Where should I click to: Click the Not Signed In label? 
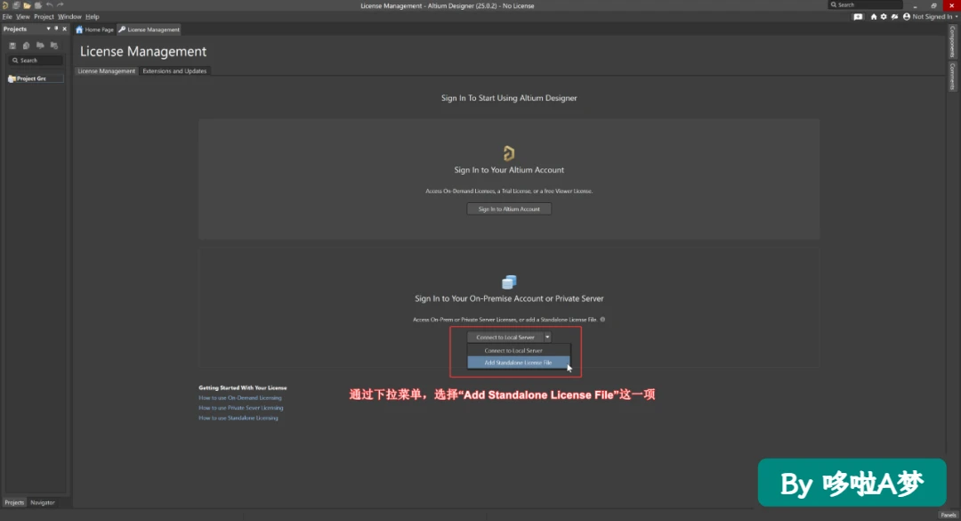(x=932, y=17)
